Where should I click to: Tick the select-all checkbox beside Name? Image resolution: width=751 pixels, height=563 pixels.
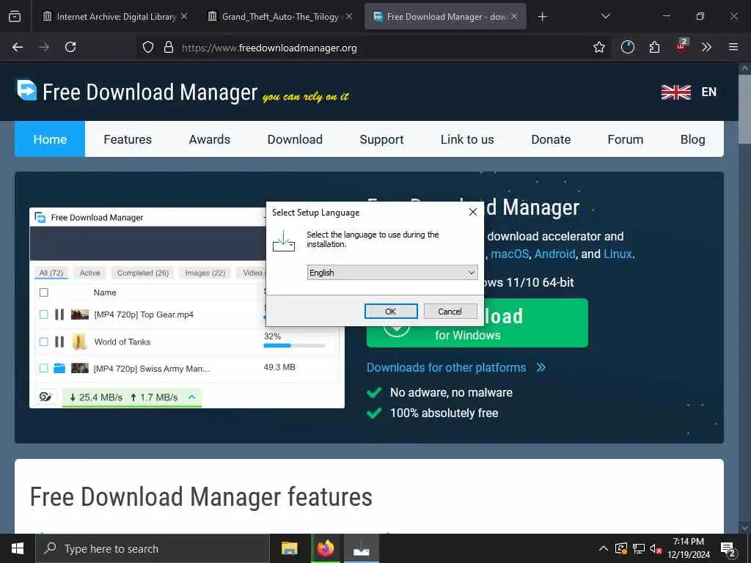[43, 292]
